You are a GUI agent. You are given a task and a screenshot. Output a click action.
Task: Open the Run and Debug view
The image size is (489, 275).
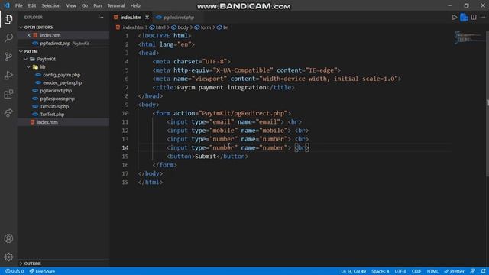[8, 76]
